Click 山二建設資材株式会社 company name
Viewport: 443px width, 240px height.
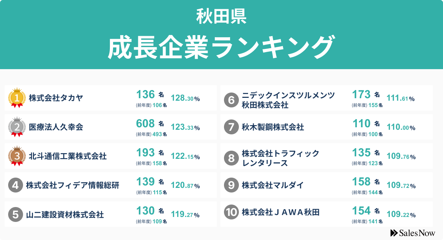tap(65, 214)
